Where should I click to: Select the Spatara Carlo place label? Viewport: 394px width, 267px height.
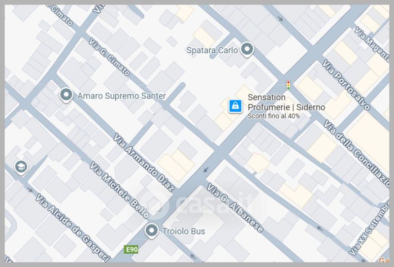[x=212, y=50]
